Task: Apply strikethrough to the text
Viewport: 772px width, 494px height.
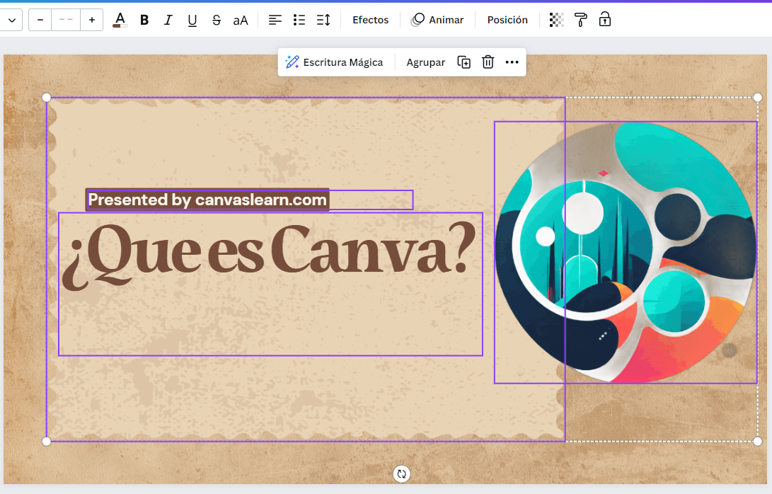Action: (216, 20)
